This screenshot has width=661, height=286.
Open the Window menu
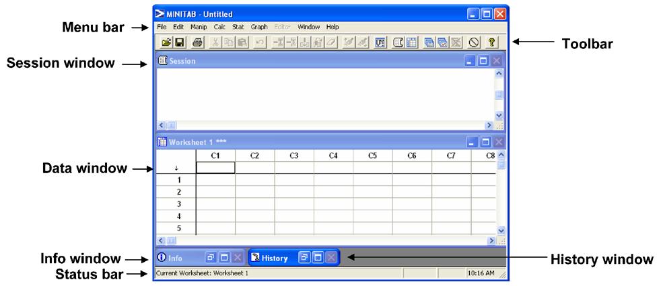tap(309, 27)
